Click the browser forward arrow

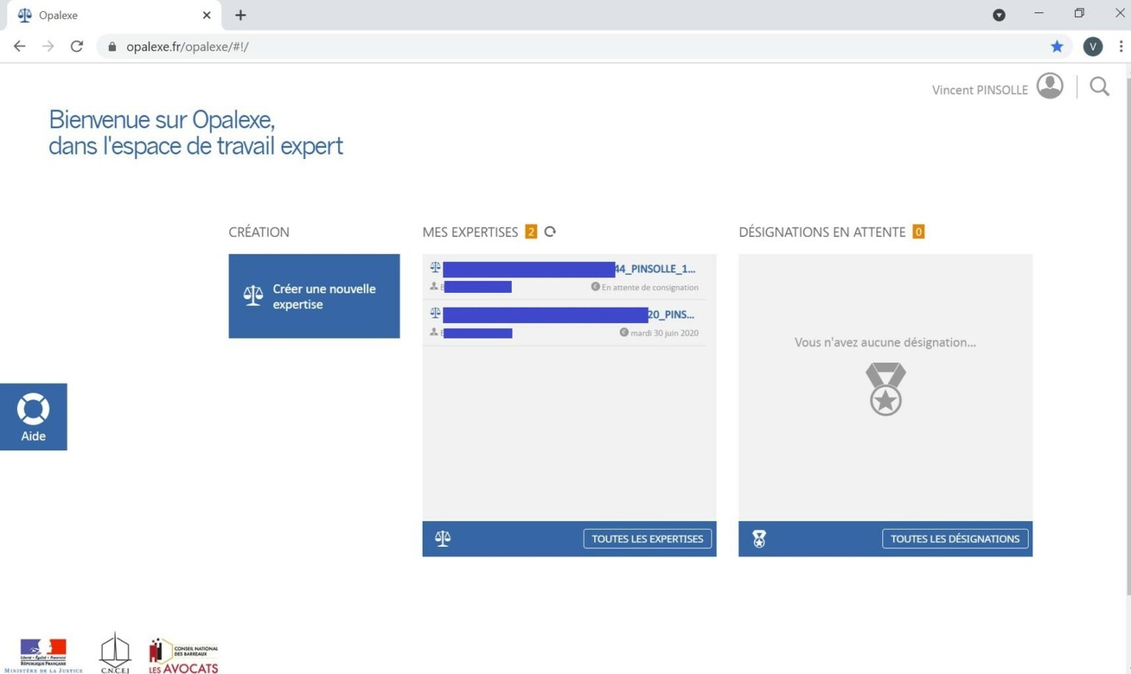(x=48, y=46)
